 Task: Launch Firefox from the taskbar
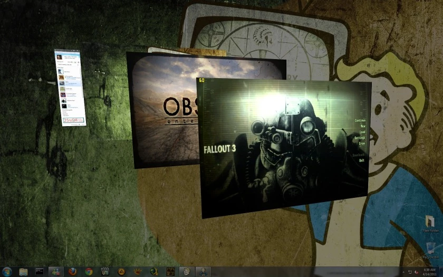click(x=73, y=272)
